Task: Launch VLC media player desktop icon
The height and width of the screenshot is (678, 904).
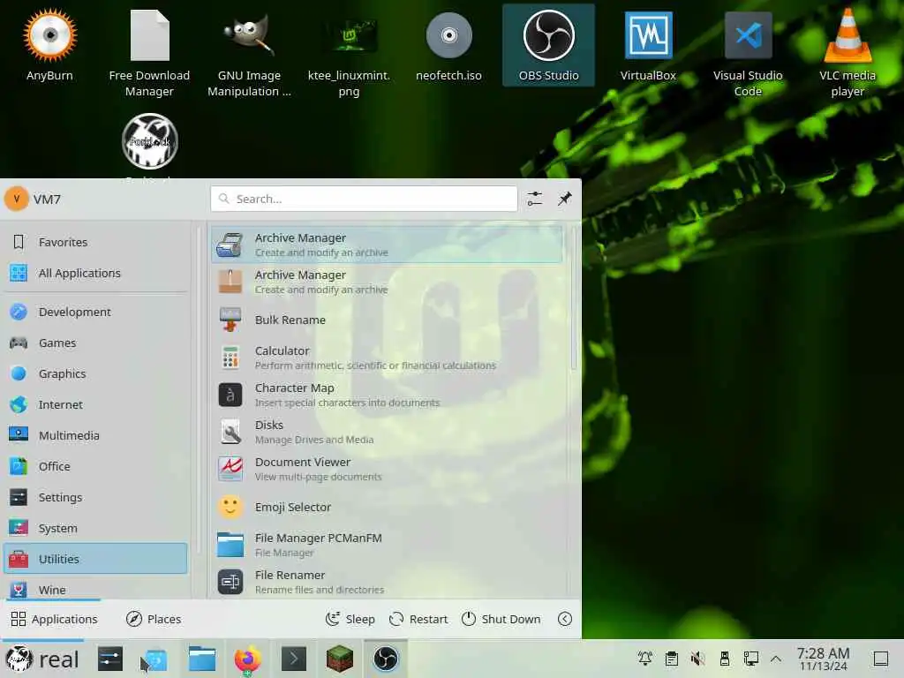Action: pos(847,53)
